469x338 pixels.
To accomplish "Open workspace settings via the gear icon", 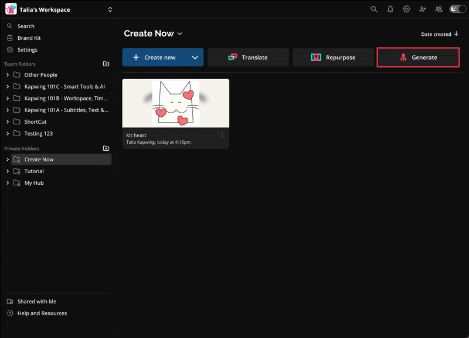I will 406,9.
